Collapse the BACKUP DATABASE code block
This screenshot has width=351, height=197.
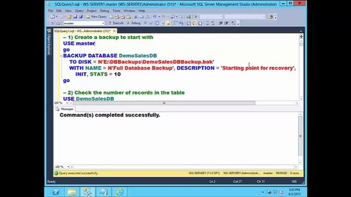click(x=61, y=56)
